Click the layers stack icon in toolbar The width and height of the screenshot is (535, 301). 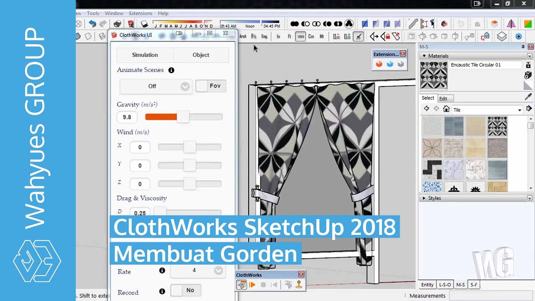point(502,36)
